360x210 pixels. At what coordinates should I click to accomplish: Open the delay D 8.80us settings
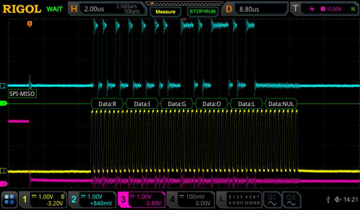(254, 9)
